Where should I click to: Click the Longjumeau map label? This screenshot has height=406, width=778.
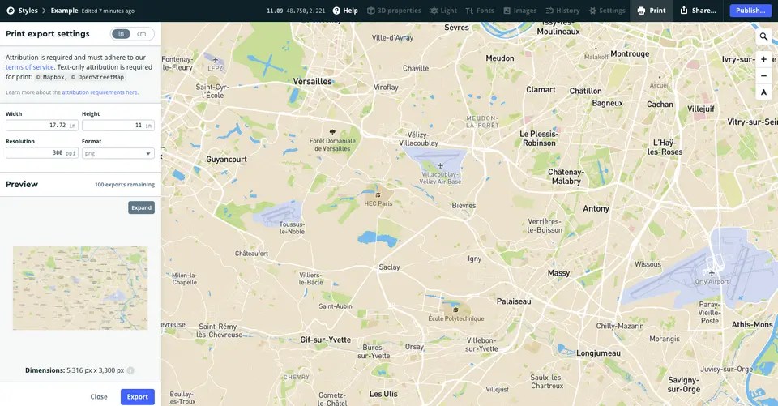click(x=598, y=353)
